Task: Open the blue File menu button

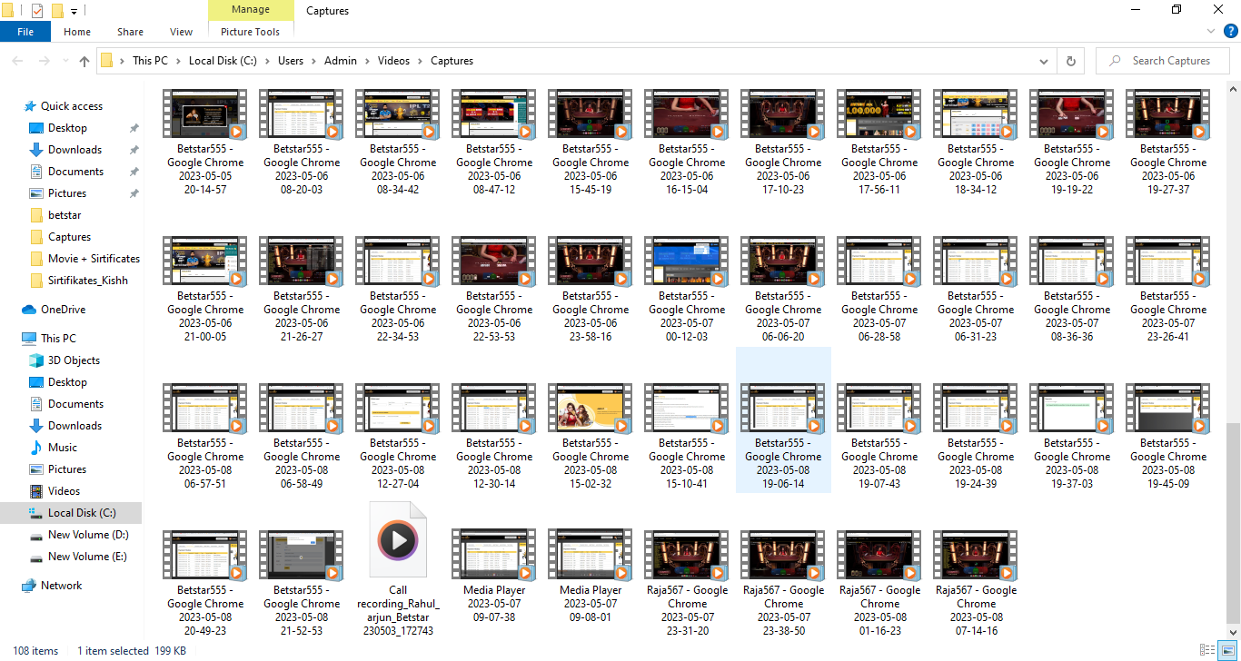Action: [25, 32]
